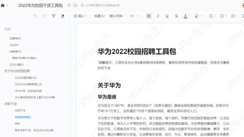Star the document as favorite
The width and height of the screenshot is (244, 137).
69,5
